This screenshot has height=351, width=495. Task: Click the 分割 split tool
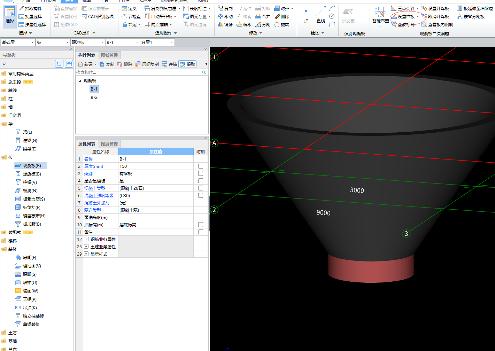click(263, 24)
